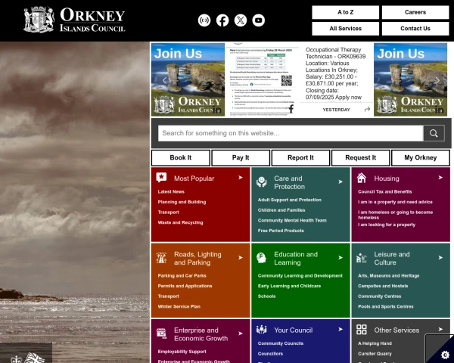
Task: Open the Waste and Recycling link
Action: click(180, 222)
